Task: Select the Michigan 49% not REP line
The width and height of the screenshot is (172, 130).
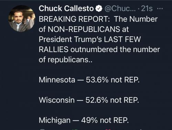Action: click(84, 120)
